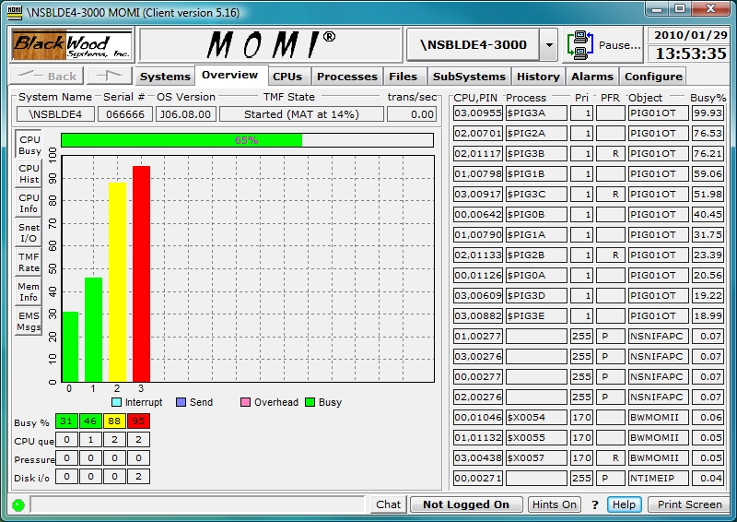Open the Alarms tab
737x522 pixels.
point(591,76)
